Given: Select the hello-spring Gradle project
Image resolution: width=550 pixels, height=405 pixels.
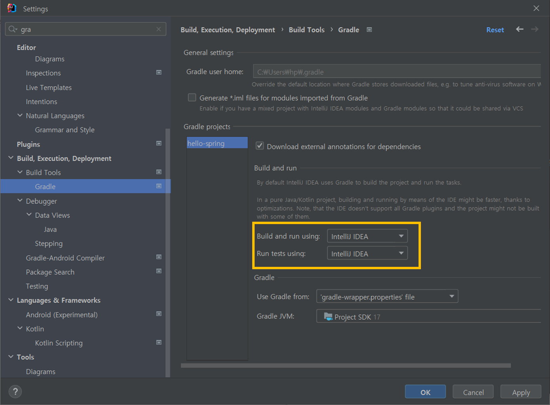Looking at the screenshot, I should [217, 143].
